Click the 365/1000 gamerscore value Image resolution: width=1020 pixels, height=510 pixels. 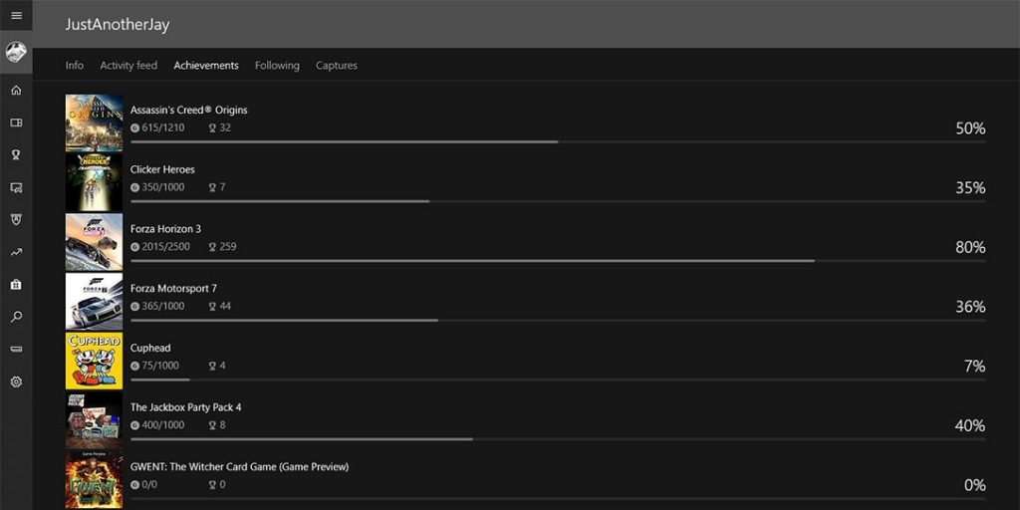click(x=162, y=306)
